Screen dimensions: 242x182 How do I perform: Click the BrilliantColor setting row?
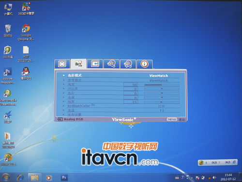tap(121, 106)
